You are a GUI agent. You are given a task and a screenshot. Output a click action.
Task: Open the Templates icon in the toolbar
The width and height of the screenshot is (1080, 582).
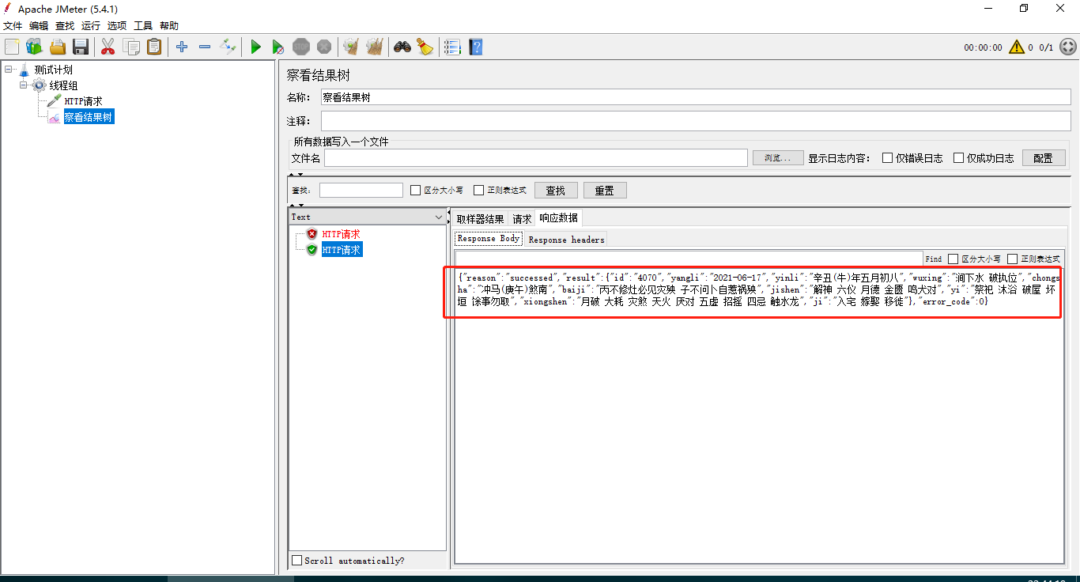[x=34, y=47]
